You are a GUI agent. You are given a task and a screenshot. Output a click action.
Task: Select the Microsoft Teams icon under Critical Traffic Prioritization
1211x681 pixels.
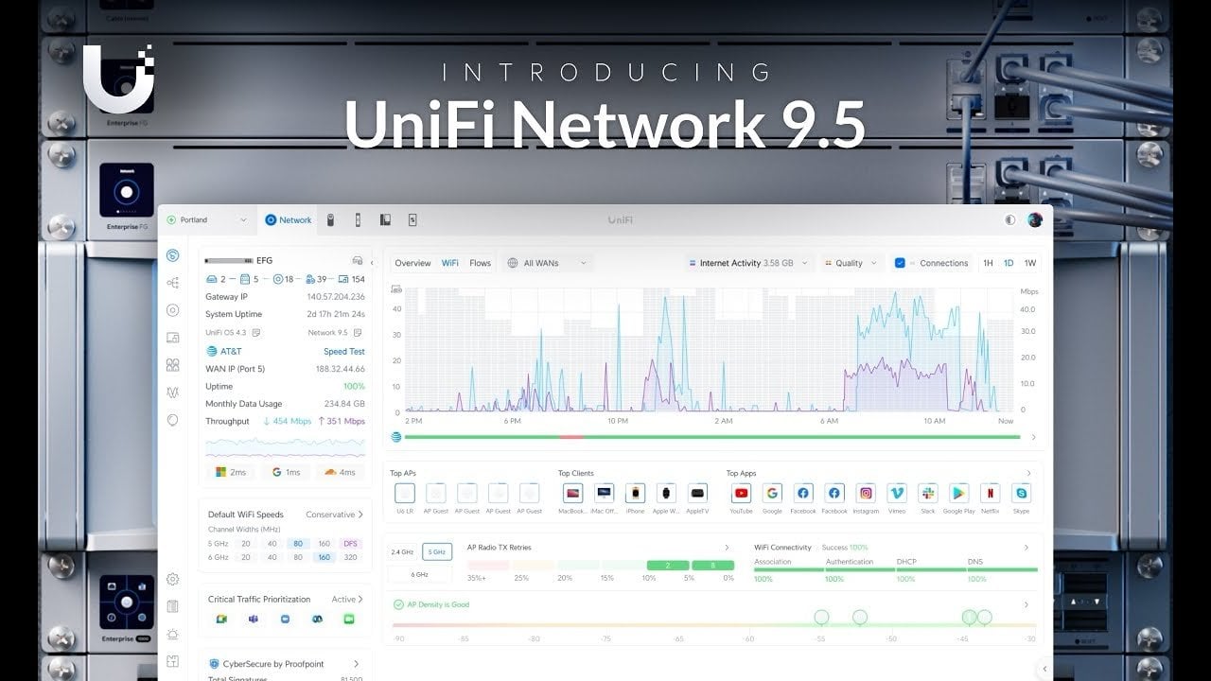[x=254, y=620]
